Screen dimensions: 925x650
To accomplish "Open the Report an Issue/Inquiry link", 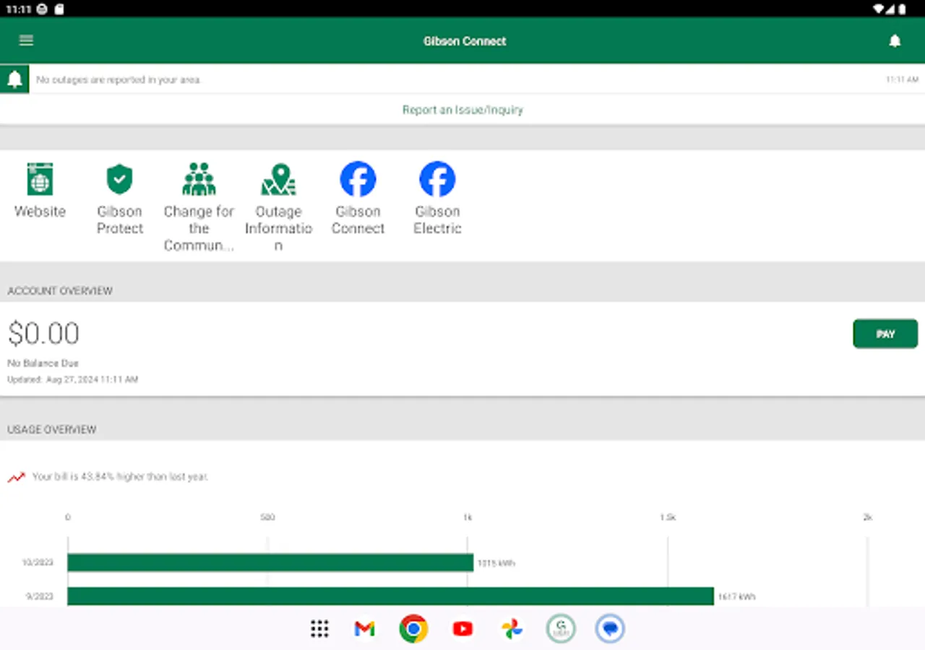I will [462, 110].
